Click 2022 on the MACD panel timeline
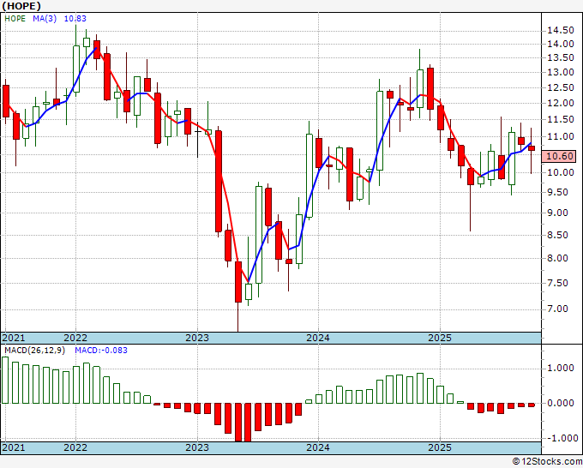The image size is (583, 468). coord(75,447)
